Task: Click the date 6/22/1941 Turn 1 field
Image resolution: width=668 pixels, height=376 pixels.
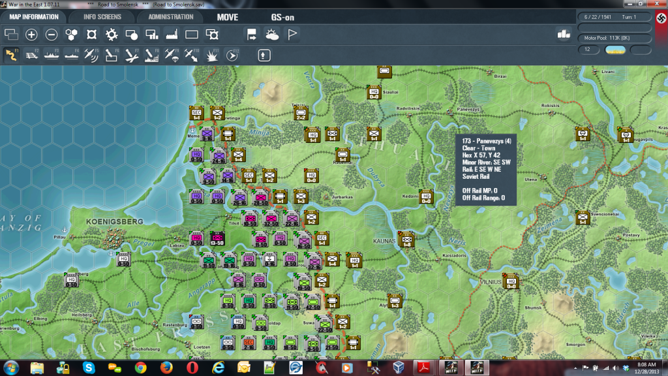Action: (615, 17)
